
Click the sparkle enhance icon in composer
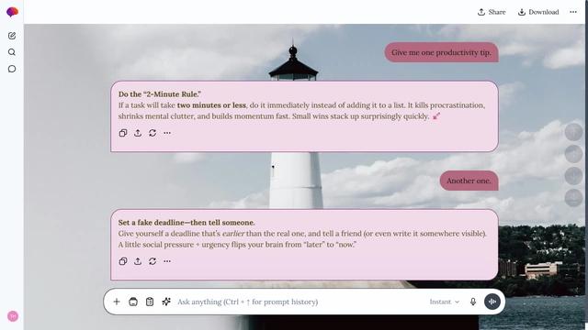(x=166, y=302)
